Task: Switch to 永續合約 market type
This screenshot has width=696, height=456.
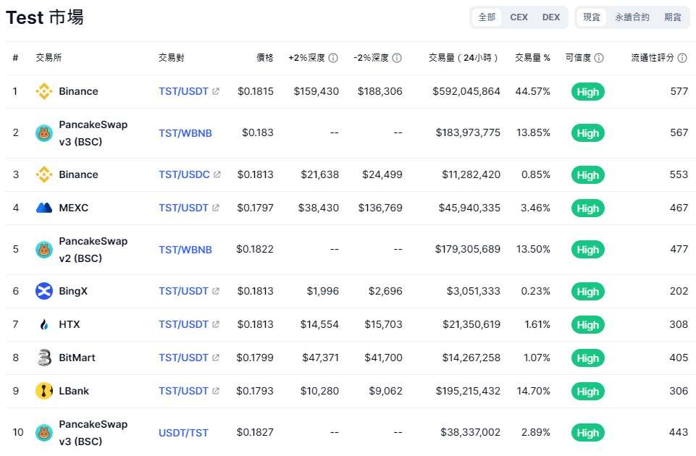Action: point(632,17)
